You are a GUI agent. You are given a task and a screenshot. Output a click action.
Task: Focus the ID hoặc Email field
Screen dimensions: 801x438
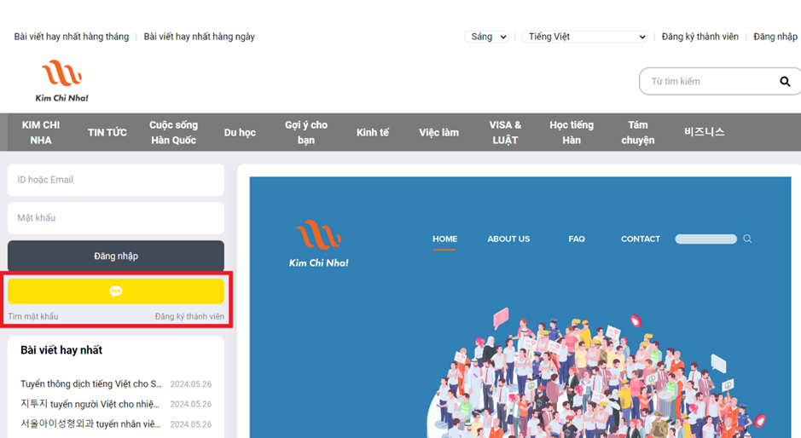click(116, 180)
